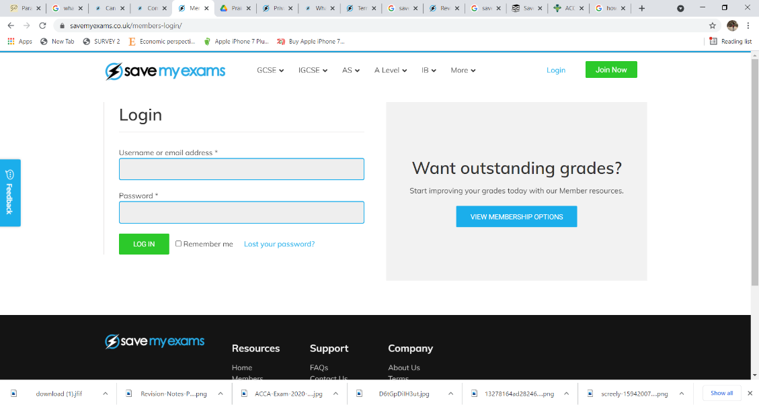Click the green LOG IN button
The height and width of the screenshot is (407, 759).
pyautogui.click(x=144, y=244)
